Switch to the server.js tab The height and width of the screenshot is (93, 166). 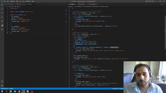82,4
